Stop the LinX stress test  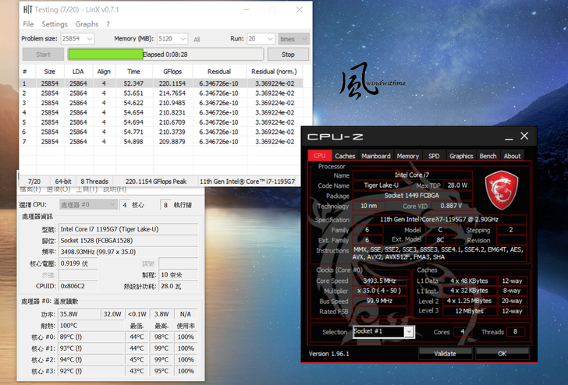[288, 55]
